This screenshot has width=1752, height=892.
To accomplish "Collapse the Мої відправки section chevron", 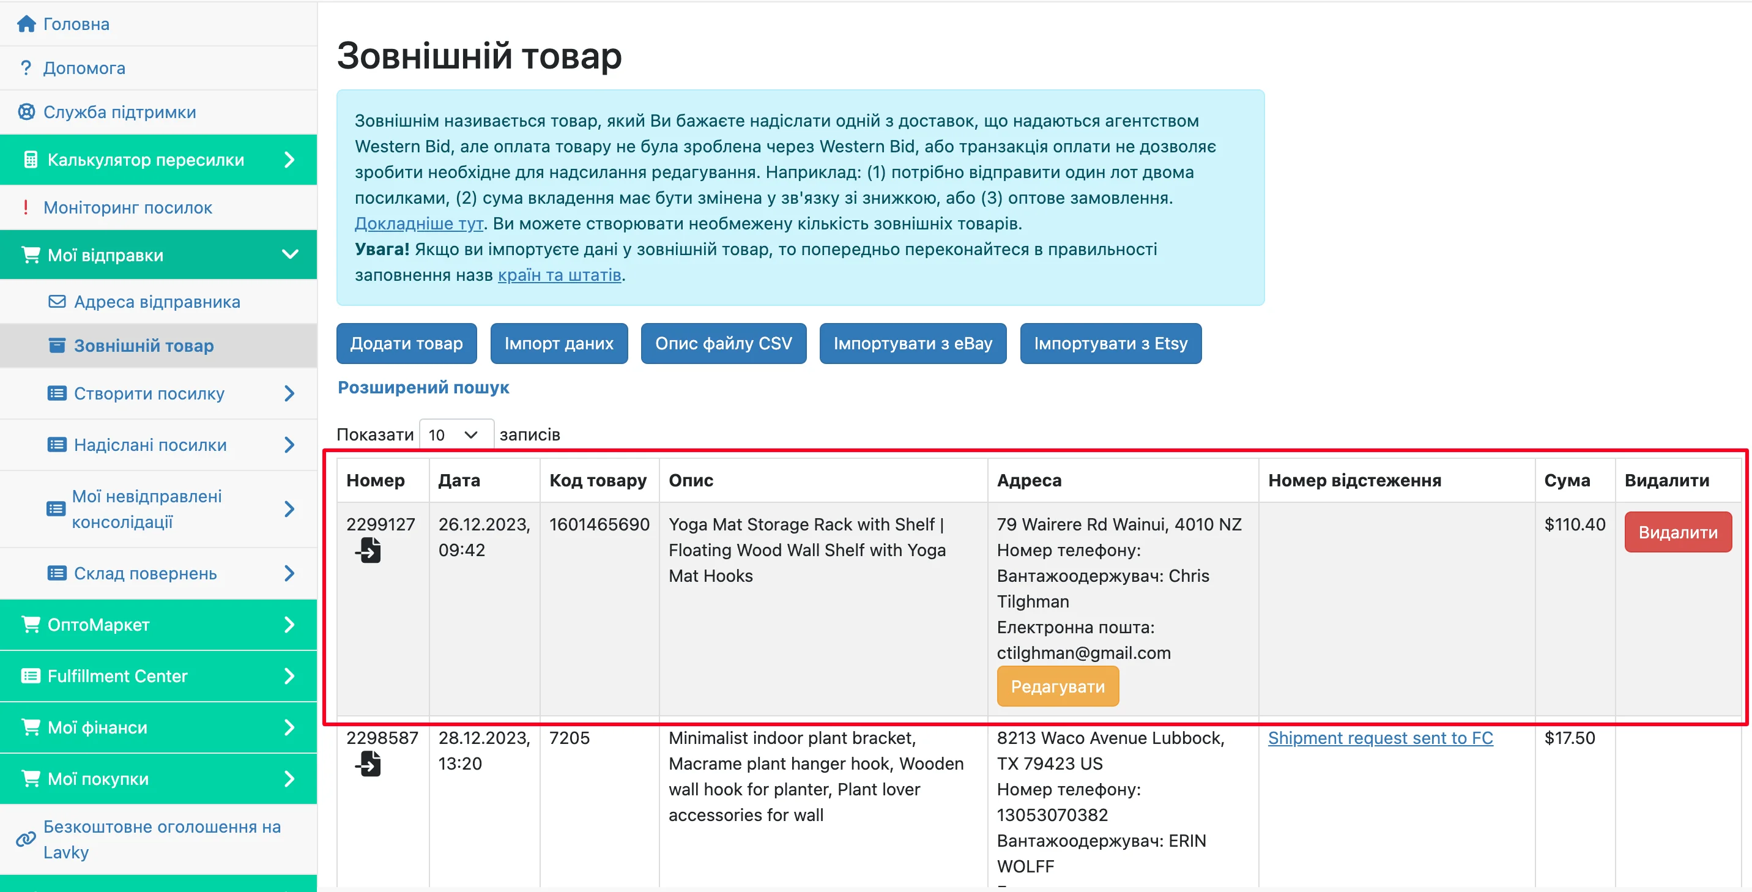I will 291,255.
